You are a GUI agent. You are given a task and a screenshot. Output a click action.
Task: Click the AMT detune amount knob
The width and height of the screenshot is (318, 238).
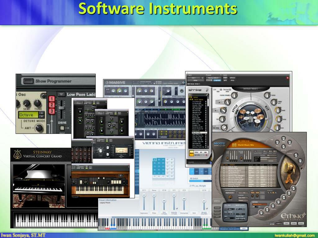[x=39, y=128]
